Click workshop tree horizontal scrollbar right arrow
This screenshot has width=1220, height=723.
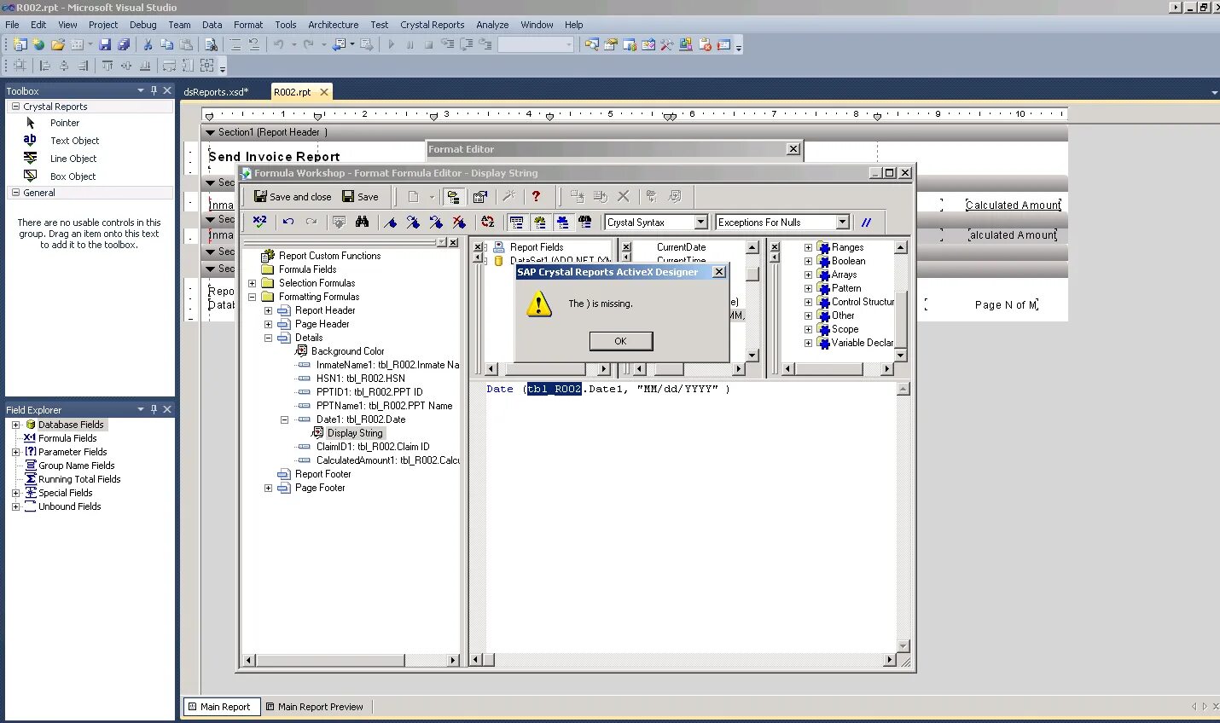click(x=453, y=660)
